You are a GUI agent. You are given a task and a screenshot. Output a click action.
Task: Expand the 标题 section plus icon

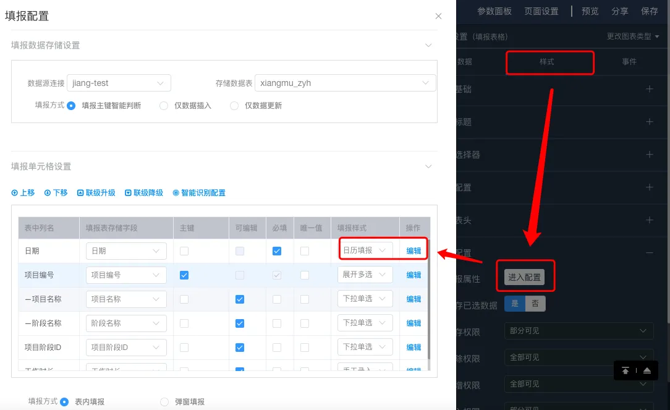pyautogui.click(x=650, y=122)
